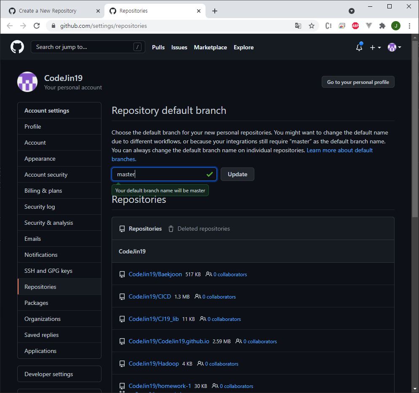This screenshot has width=419, height=393.
Task: Click the scrollbar down arrow
Action: (x=415, y=389)
